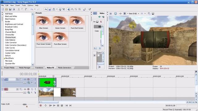Open the Tools menu
Screen dimensions: 198x111
(24, 6)
